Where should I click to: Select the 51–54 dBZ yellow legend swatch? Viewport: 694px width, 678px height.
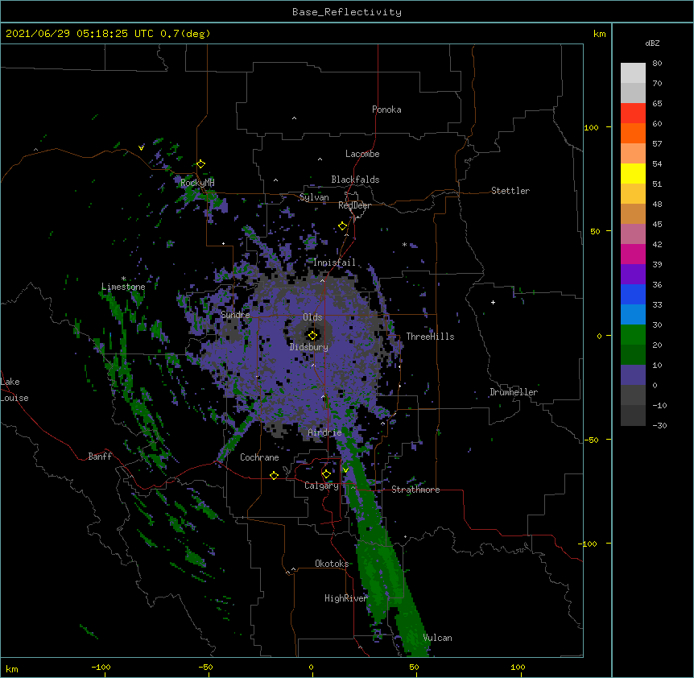(x=633, y=173)
